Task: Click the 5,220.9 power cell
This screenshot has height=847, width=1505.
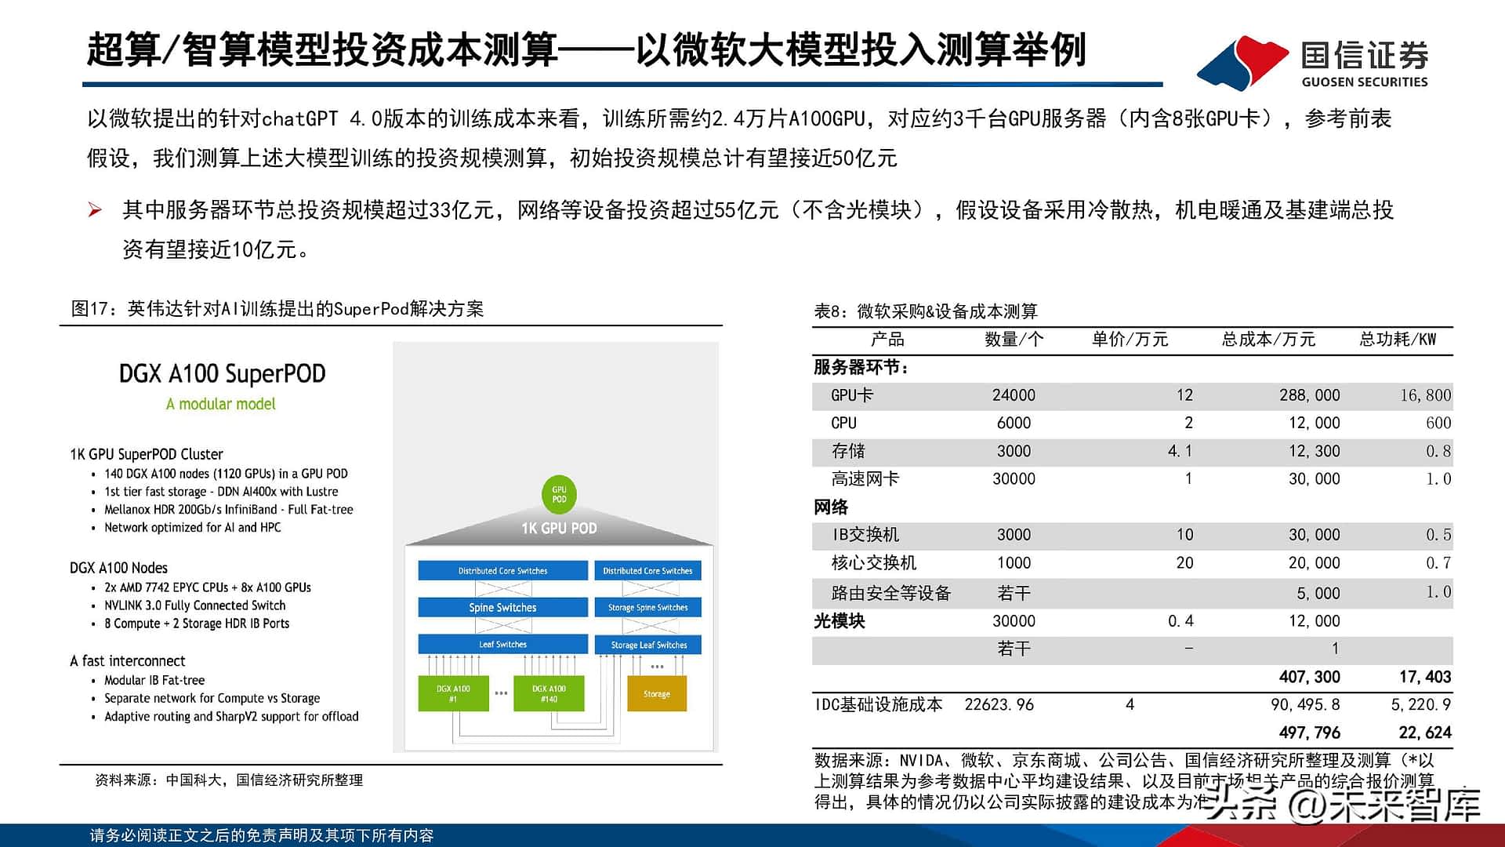Action: (x=1421, y=705)
